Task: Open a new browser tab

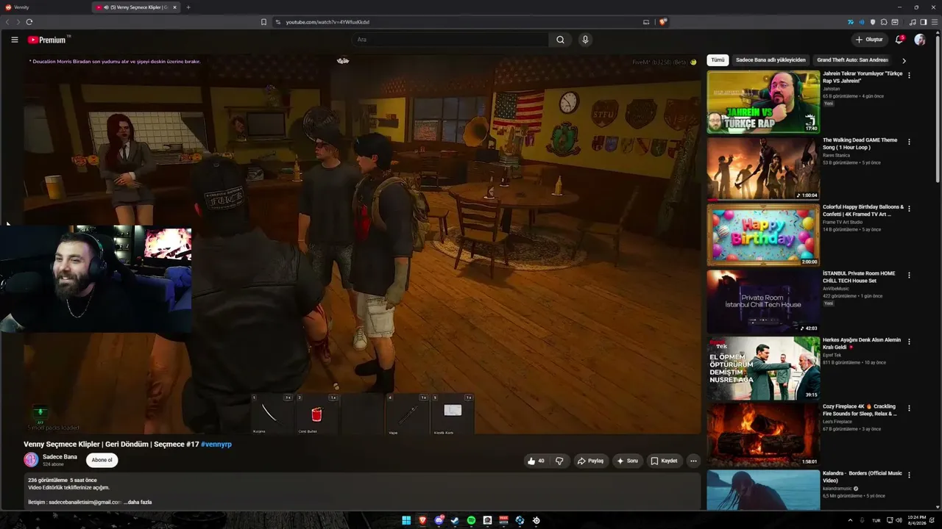Action: pos(188,7)
